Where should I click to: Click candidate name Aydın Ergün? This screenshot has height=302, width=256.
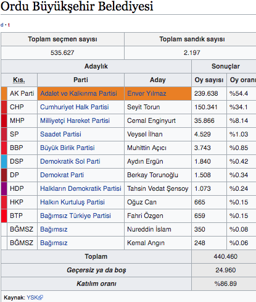pos(145,161)
